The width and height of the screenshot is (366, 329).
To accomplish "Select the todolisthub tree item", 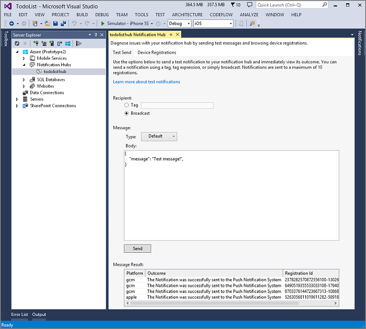I will (x=59, y=72).
